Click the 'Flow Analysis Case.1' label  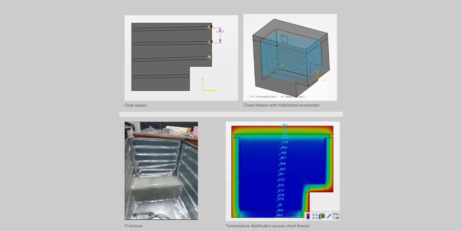pyautogui.click(x=266, y=97)
